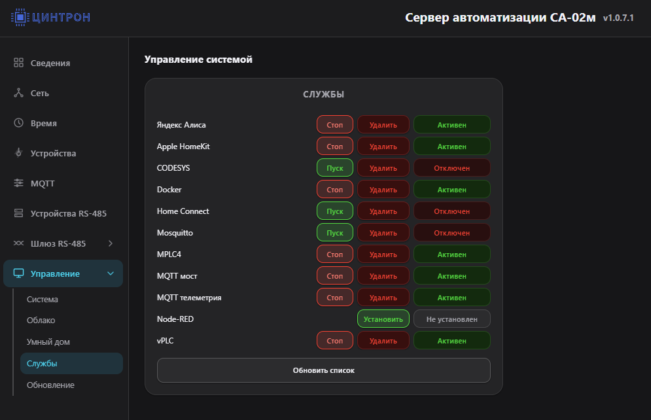Viewport: 651px width, 420px height.
Task: Click the Цинтрон chip logo icon
Action: pos(20,17)
